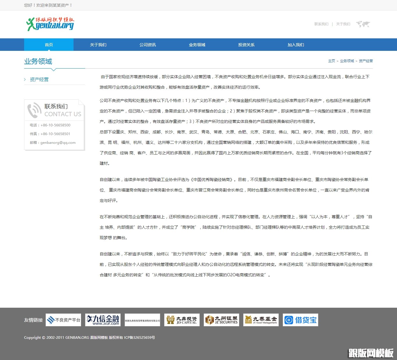Screen dimensions: 397x360
Task: Click 主页 in the breadcrumb
Action: pos(331,61)
